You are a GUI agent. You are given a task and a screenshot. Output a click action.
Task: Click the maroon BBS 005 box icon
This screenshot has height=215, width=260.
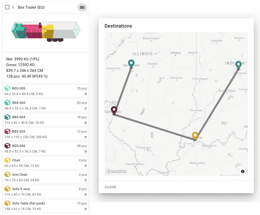click(7, 131)
